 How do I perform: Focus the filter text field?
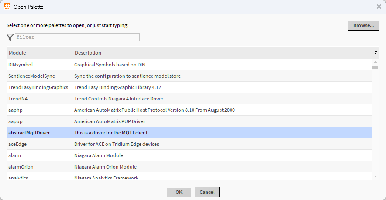77,38
